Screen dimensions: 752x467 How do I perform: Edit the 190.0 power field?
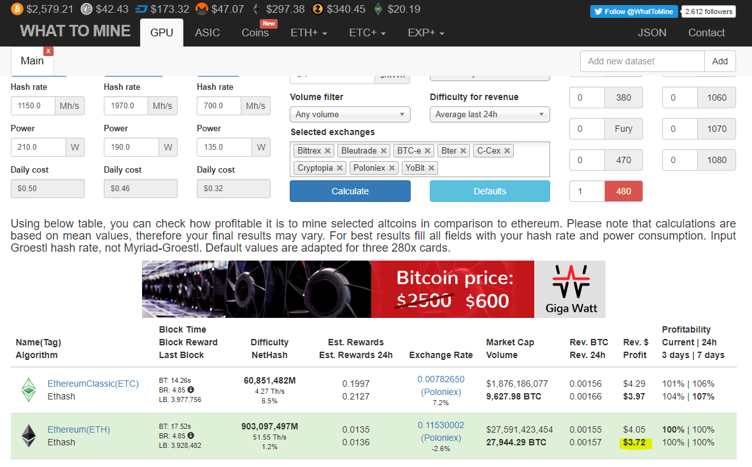click(x=131, y=147)
